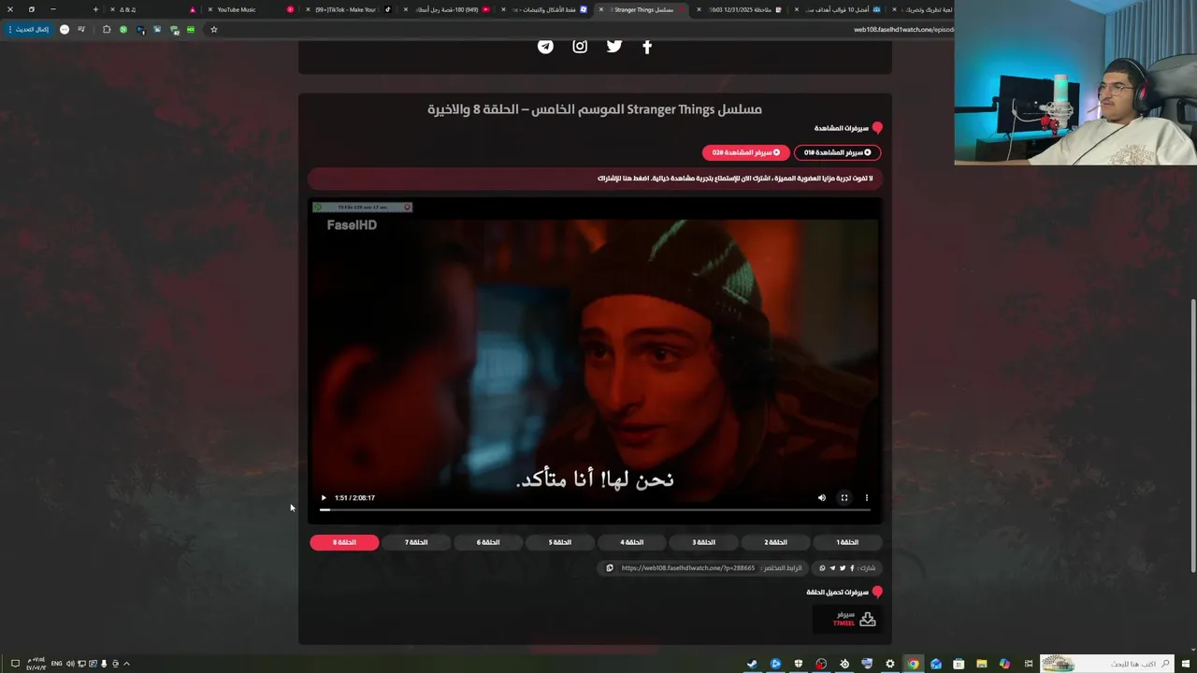
Task: Enter fullscreen mode in the video player
Action: pyautogui.click(x=844, y=498)
